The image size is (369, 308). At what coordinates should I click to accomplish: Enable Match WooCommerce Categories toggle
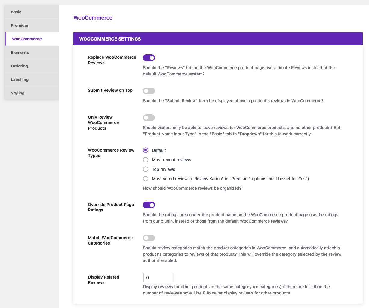pos(149,238)
